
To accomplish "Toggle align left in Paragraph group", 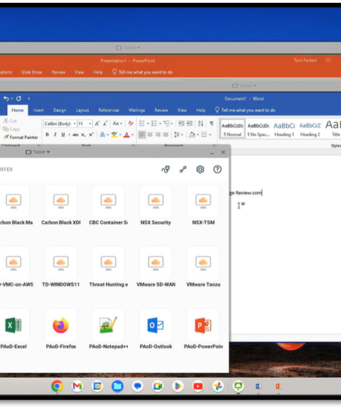I will [142, 135].
